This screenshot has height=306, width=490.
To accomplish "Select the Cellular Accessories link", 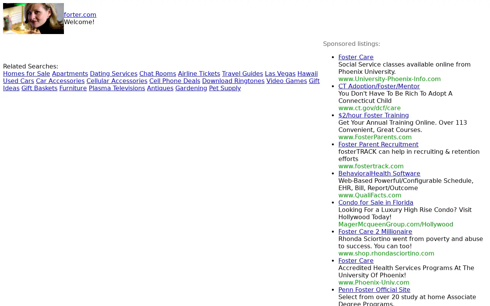I will 117,81.
